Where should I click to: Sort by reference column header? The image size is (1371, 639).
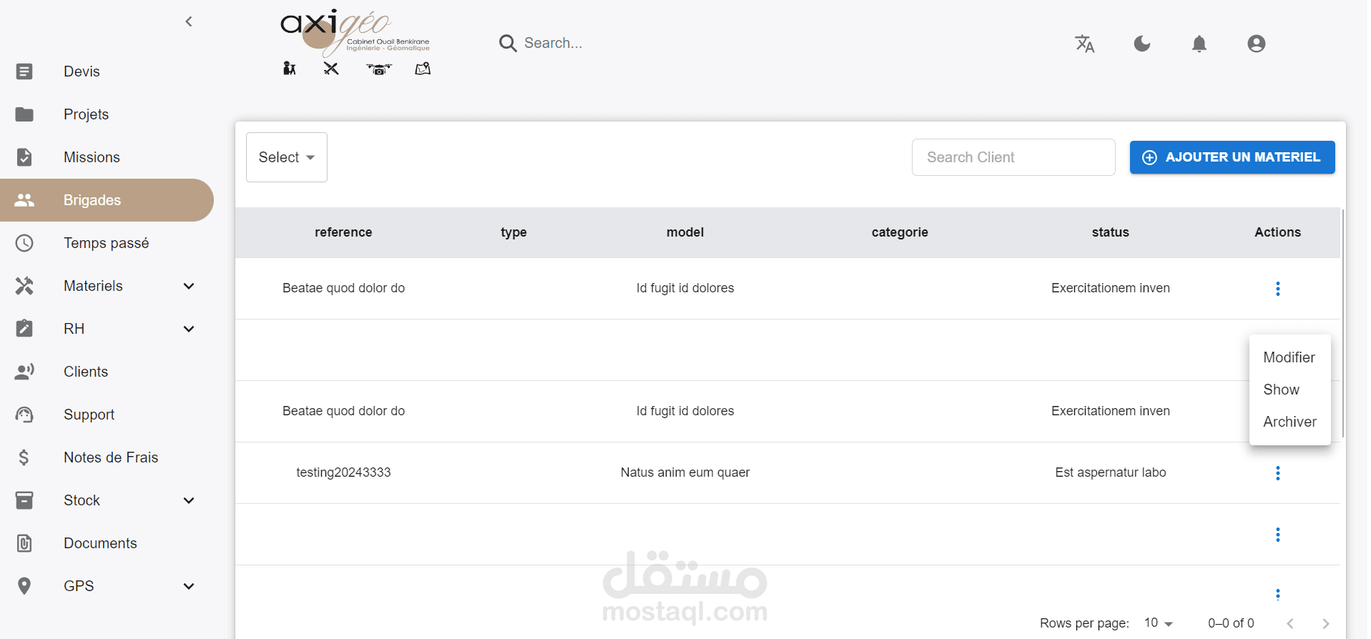click(343, 232)
